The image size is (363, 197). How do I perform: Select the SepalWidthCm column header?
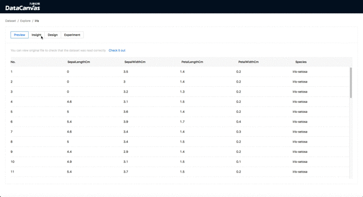pyautogui.click(x=135, y=62)
